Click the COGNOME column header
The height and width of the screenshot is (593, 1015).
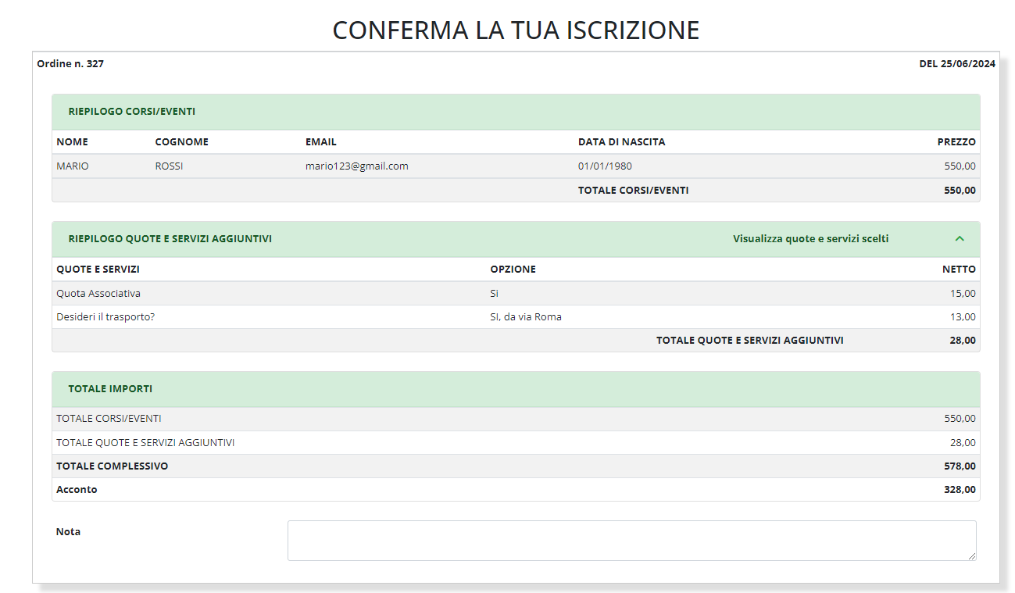click(x=181, y=142)
